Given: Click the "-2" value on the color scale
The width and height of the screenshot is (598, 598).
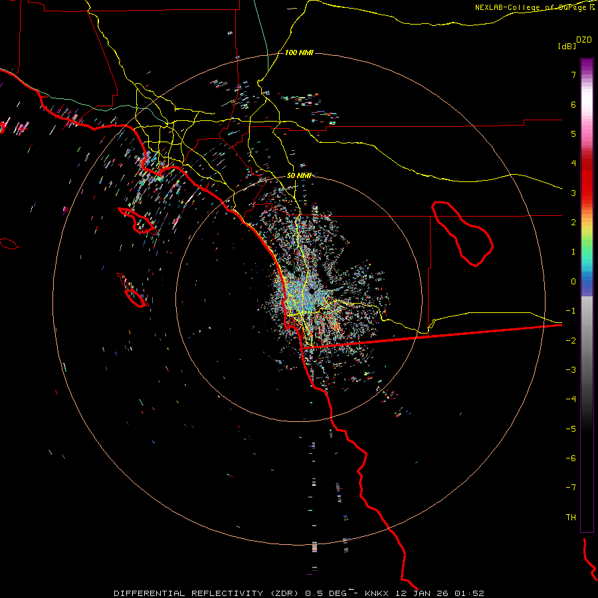Looking at the screenshot, I should tap(571, 341).
